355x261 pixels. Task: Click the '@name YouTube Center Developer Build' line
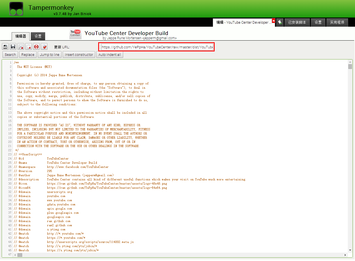point(55,163)
